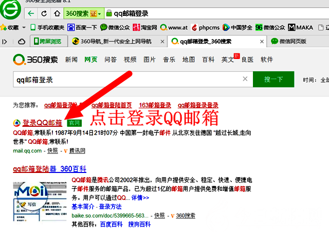
Task: Select the 网页 search category
Action: [x=91, y=60]
